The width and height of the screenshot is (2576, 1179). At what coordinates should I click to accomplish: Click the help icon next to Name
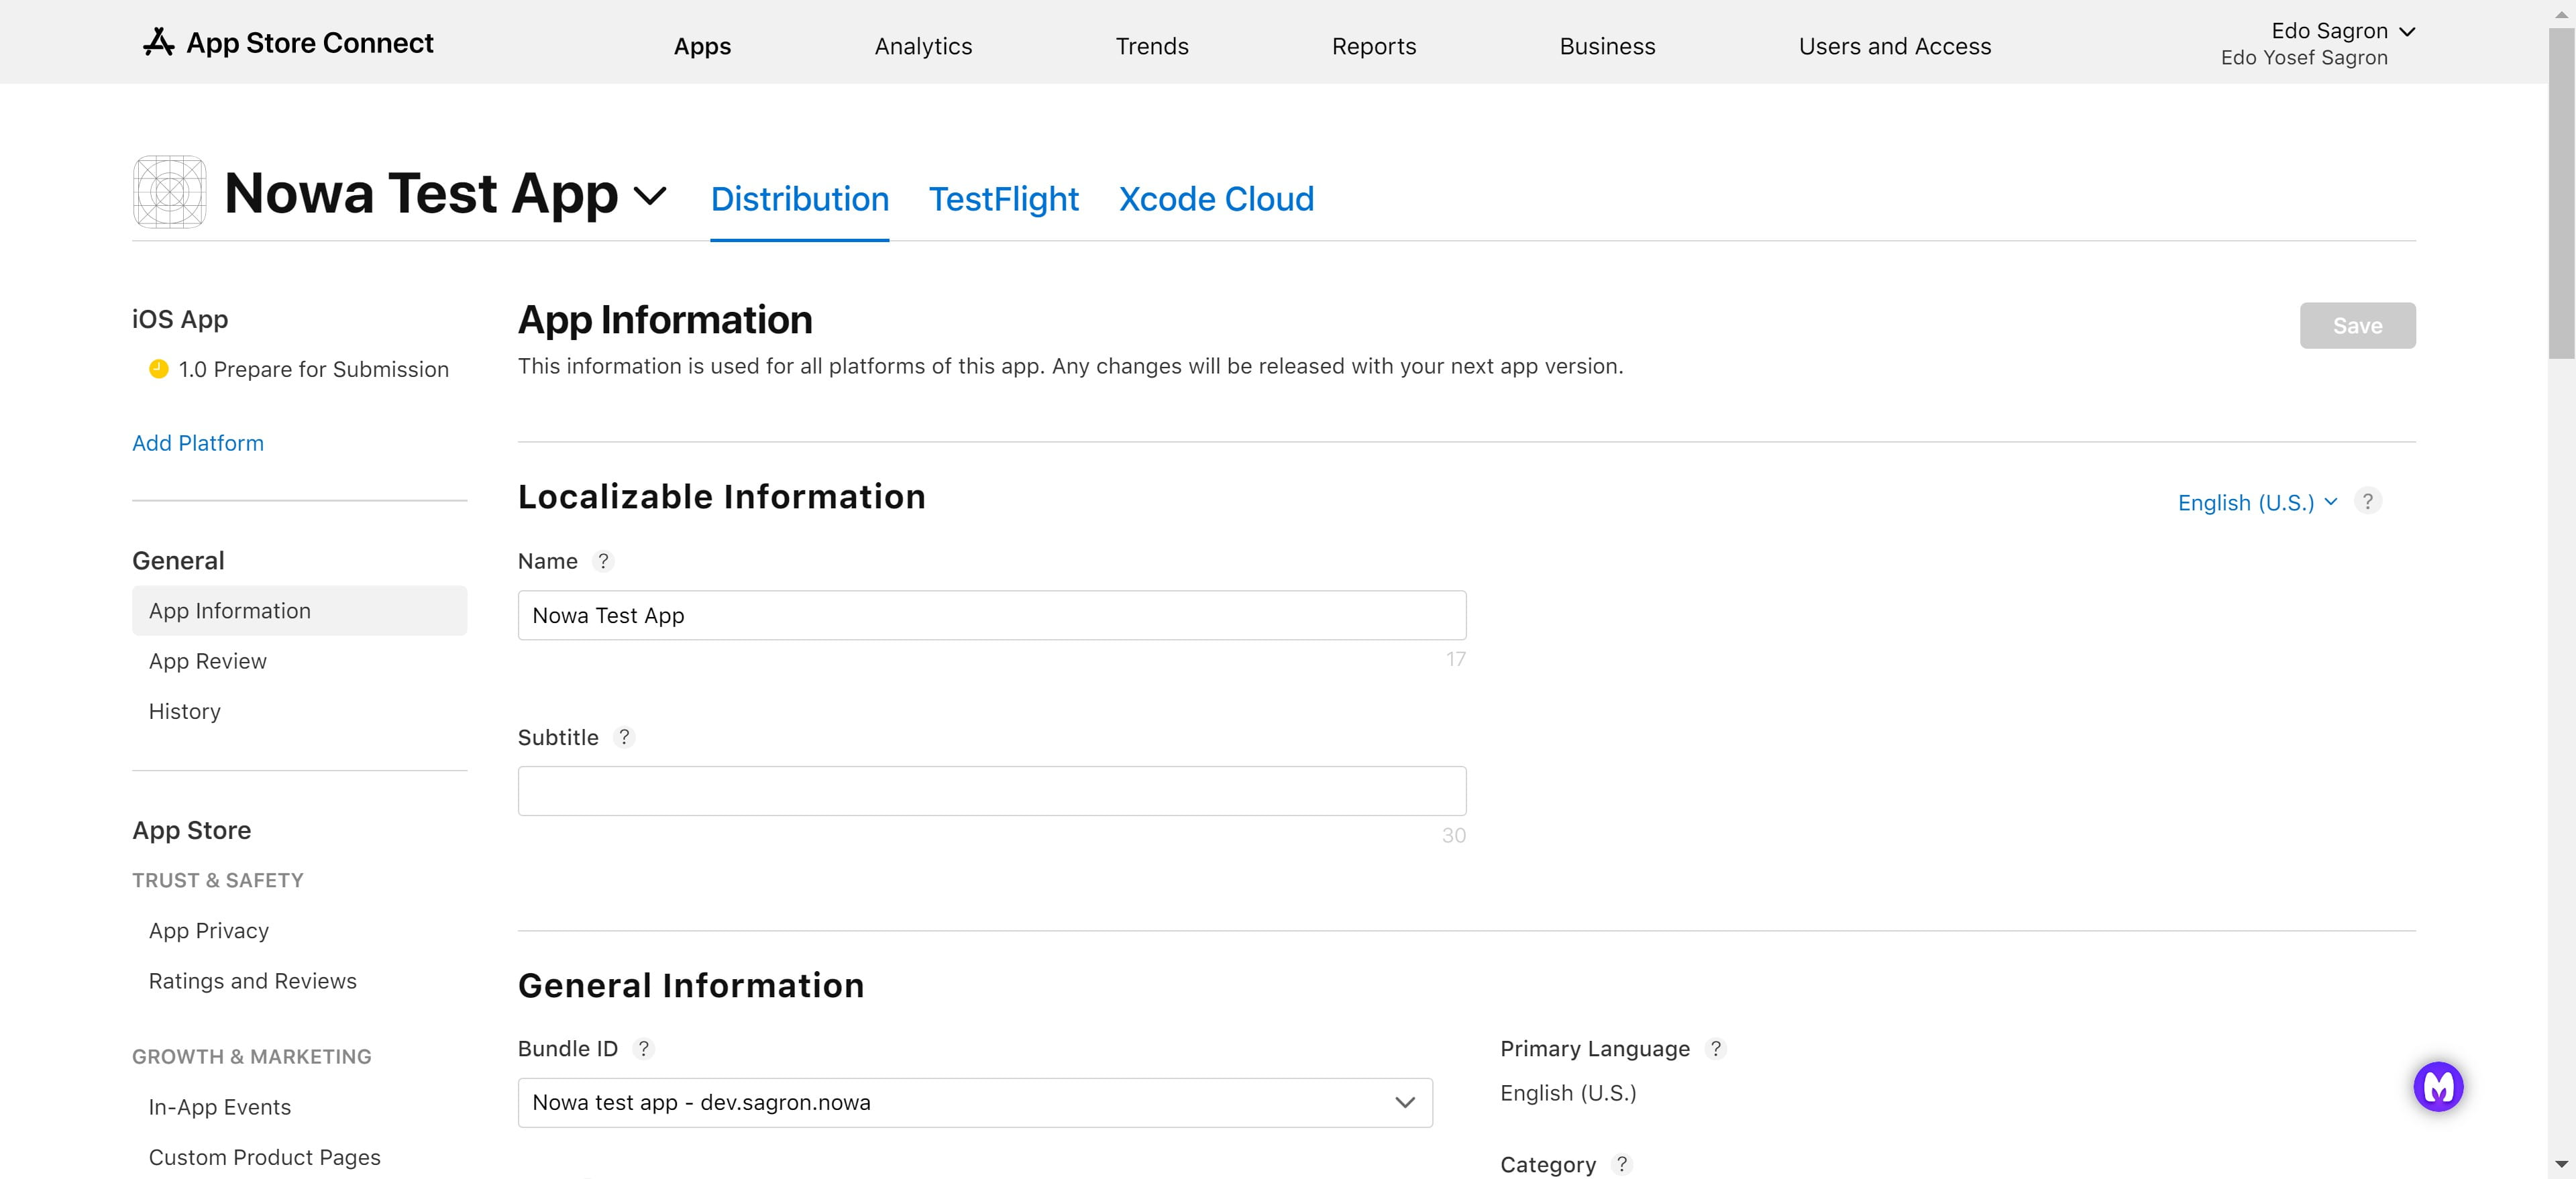603,561
